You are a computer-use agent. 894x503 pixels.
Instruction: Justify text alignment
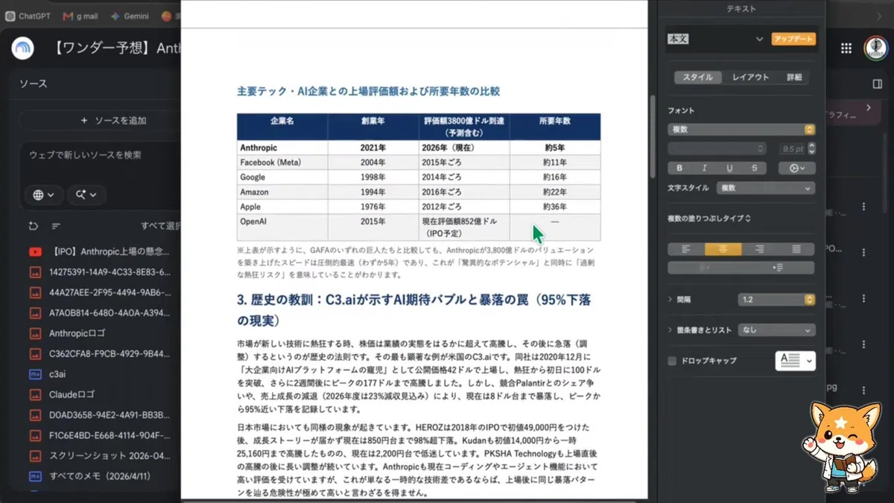click(796, 249)
